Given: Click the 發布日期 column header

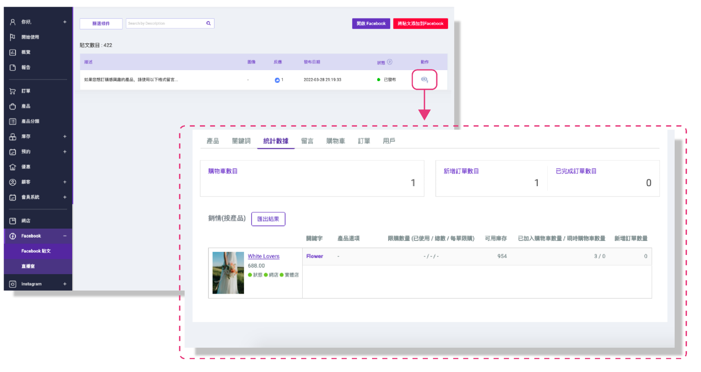Looking at the screenshot, I should pos(312,62).
